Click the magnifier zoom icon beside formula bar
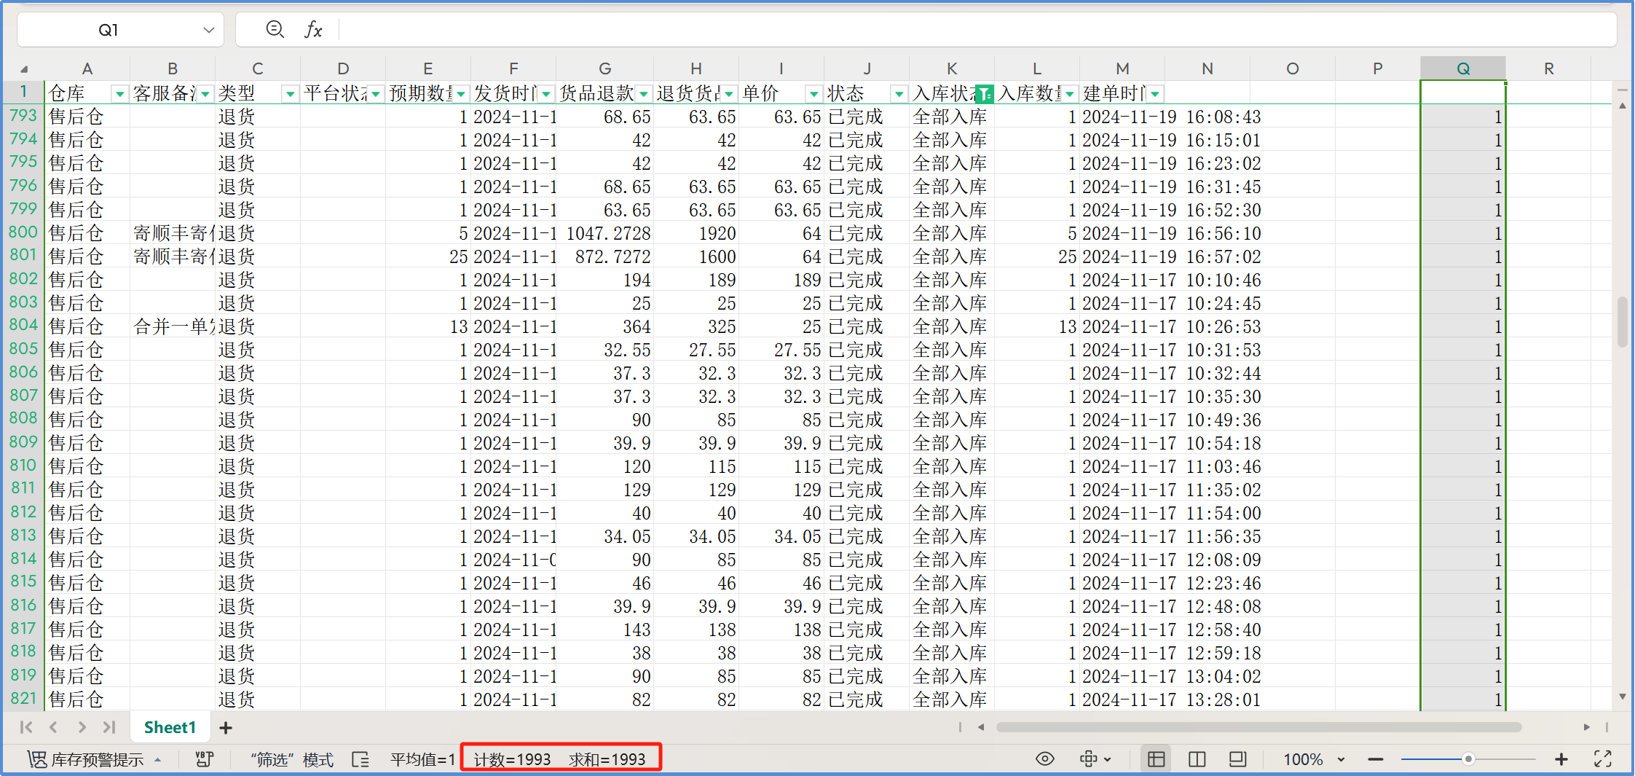 click(275, 29)
